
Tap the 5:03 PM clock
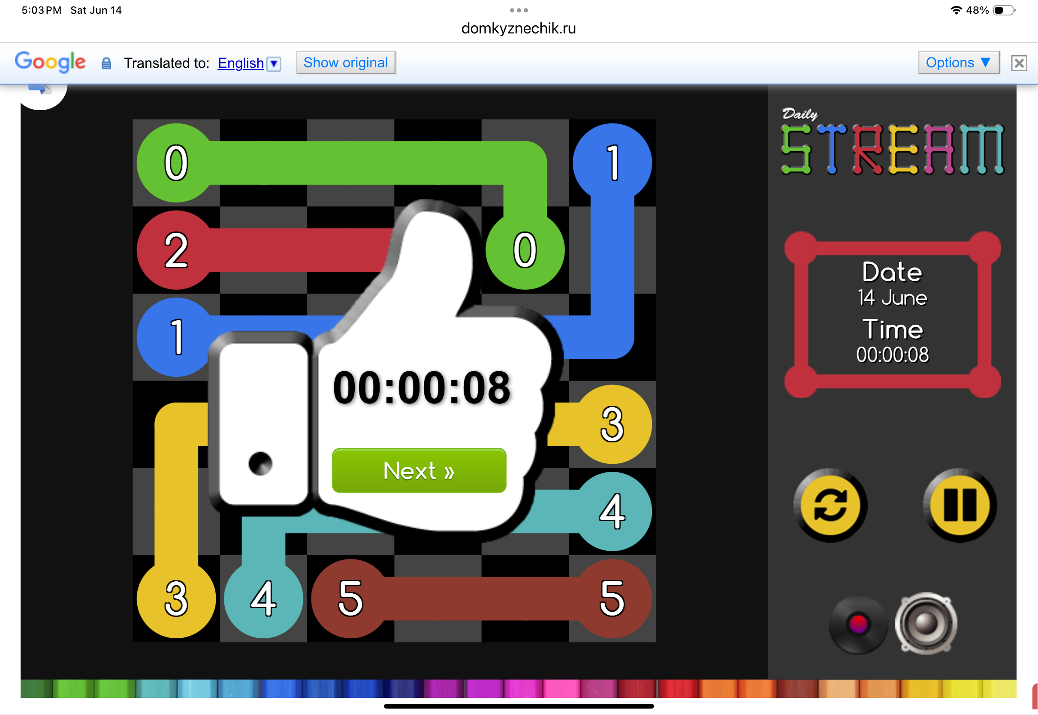41,10
